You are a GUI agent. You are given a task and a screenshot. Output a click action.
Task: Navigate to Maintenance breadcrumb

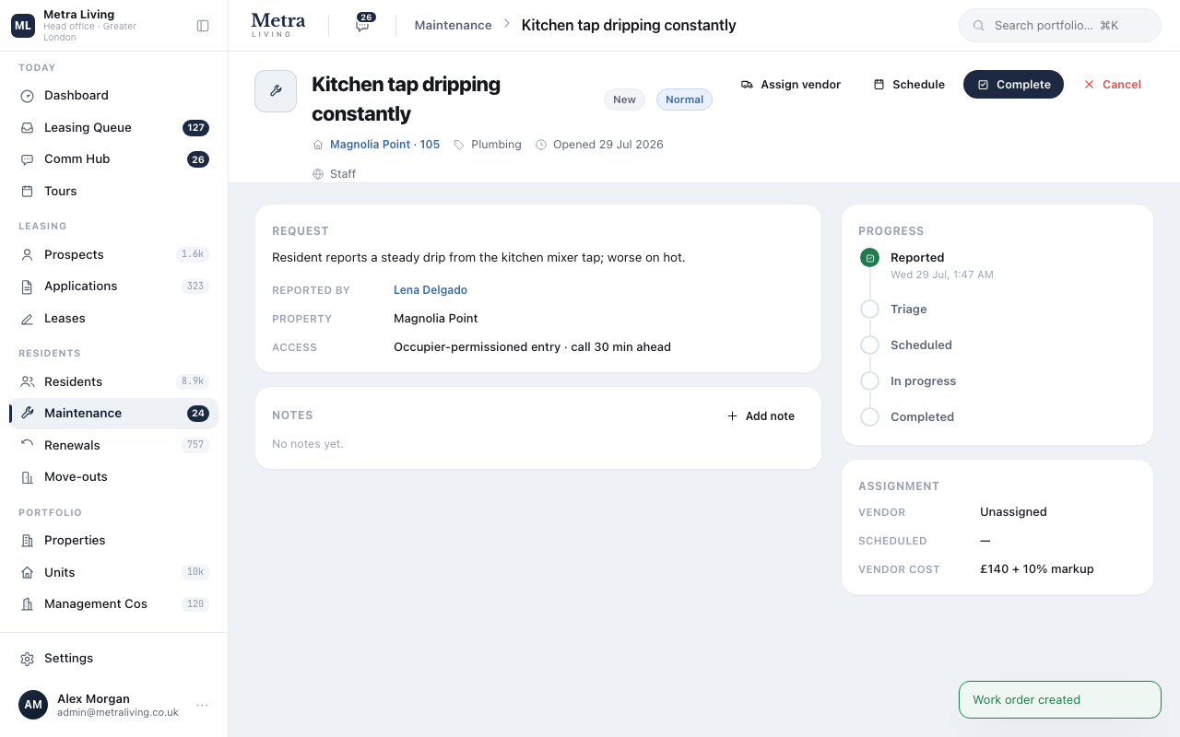[x=453, y=25]
